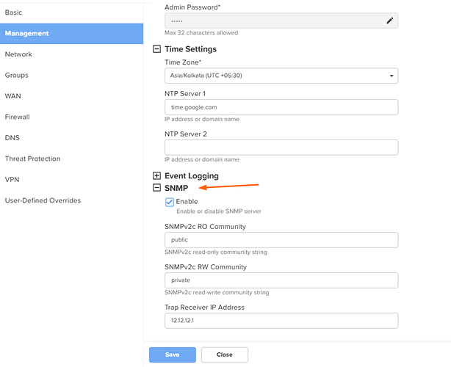
Task: Focus the Trap Receiver IP Address field
Action: [x=281, y=321]
